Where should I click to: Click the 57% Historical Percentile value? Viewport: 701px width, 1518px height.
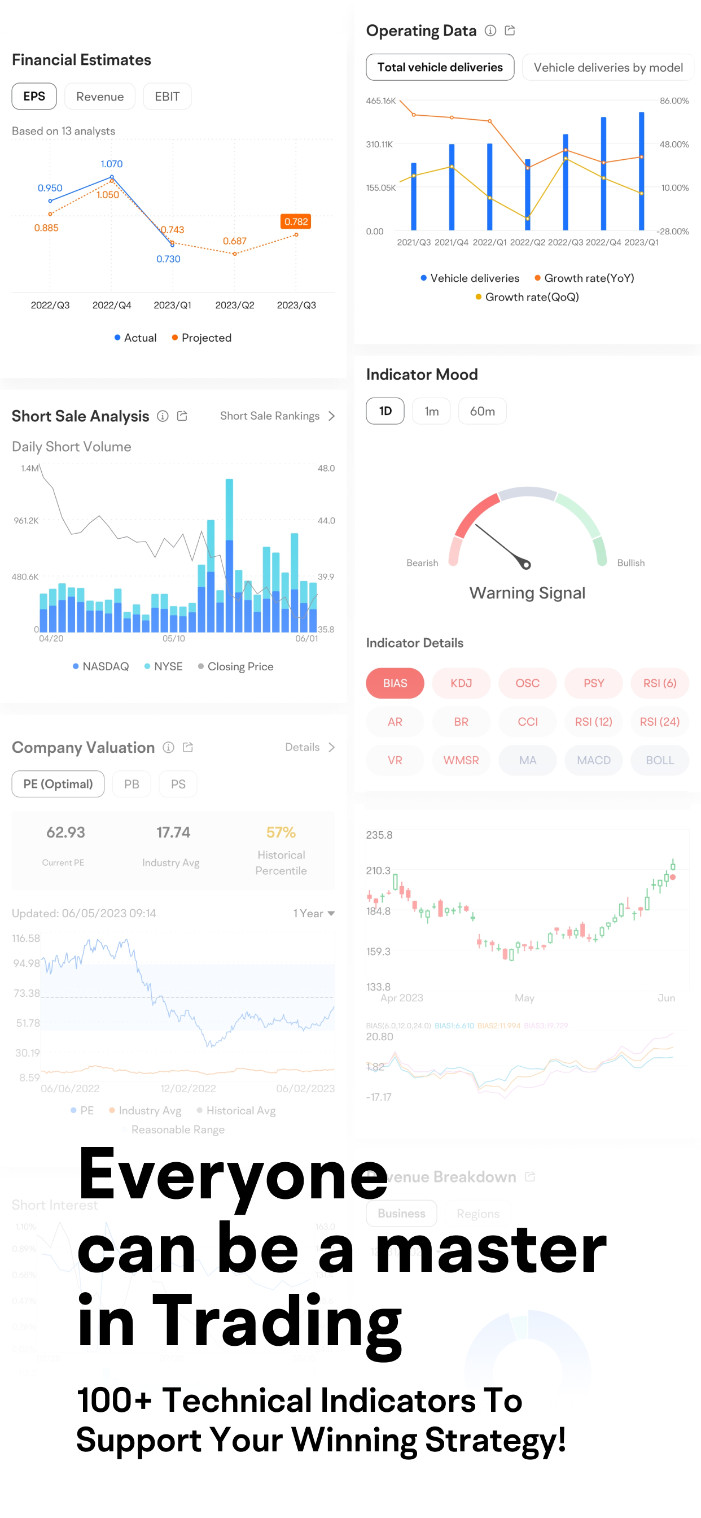point(281,832)
